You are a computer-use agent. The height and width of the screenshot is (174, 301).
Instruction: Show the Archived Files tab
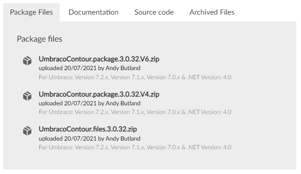click(212, 12)
